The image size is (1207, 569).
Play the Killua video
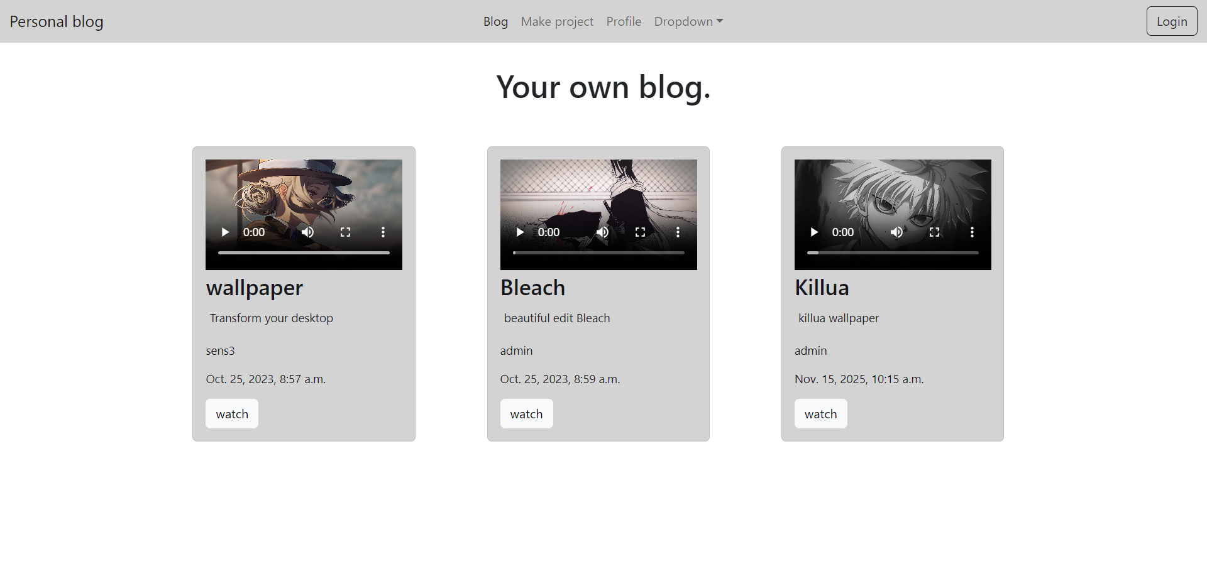[814, 232]
